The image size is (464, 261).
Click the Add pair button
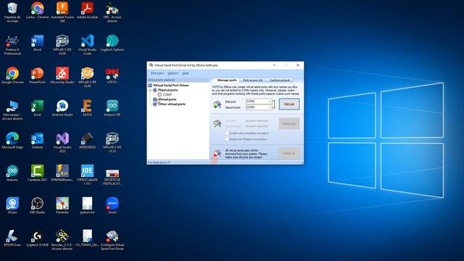(x=289, y=104)
